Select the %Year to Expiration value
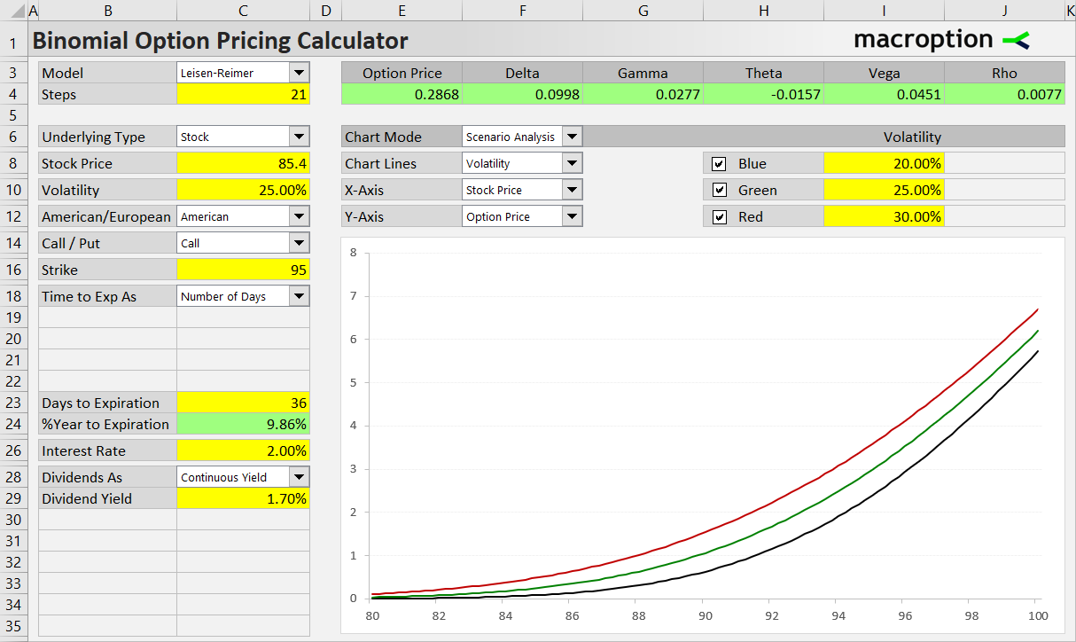1076x642 pixels. pyautogui.click(x=244, y=424)
